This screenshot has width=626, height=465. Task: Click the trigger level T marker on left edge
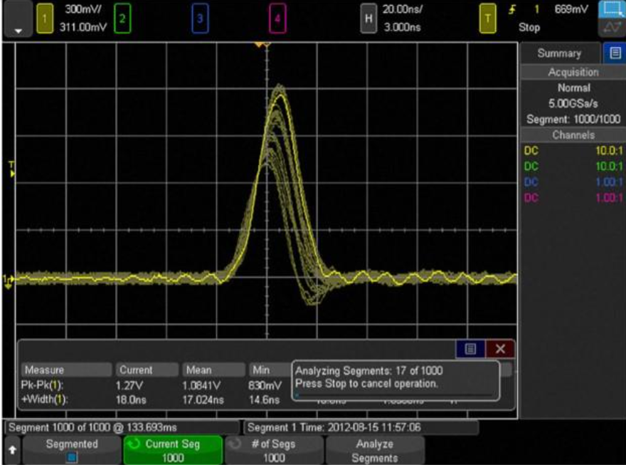(x=12, y=169)
